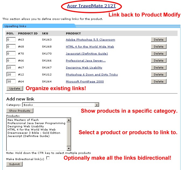Click the SKU63 cell
Image resolution: width=184 pixels, height=170 pixels.
click(x=47, y=39)
